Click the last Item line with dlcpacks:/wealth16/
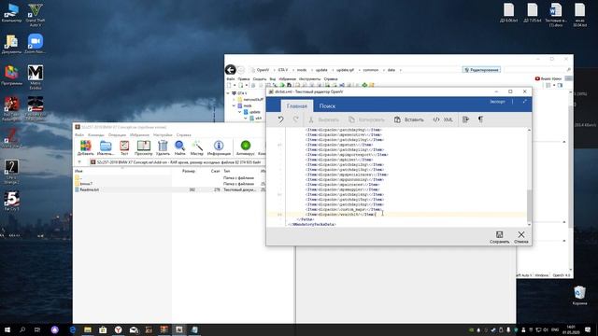Image resolution: width=598 pixels, height=336 pixels. tap(340, 215)
